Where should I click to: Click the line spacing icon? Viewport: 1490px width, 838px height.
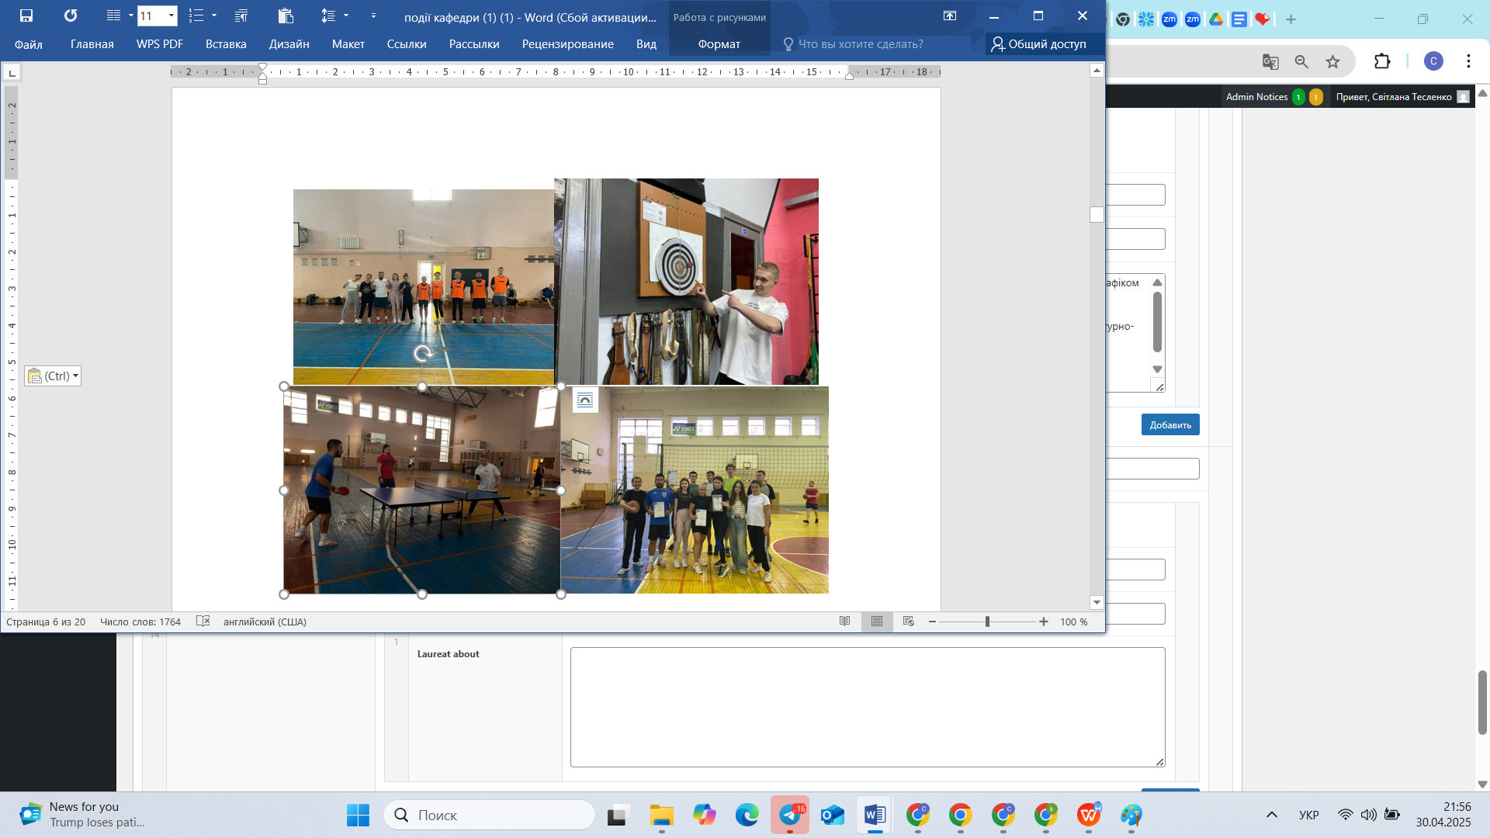[x=328, y=16]
